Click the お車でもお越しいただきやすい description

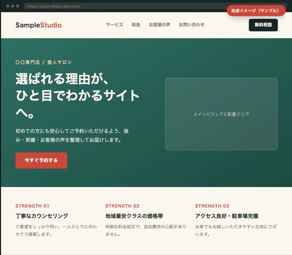point(236,230)
